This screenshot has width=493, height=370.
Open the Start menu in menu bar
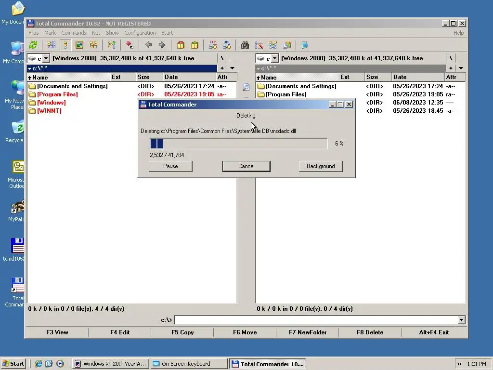pyautogui.click(x=167, y=33)
